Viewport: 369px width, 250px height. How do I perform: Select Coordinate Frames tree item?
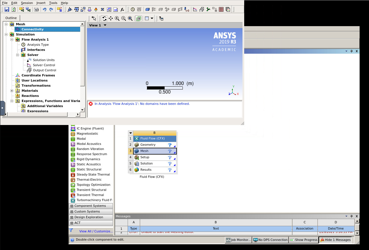coord(38,75)
